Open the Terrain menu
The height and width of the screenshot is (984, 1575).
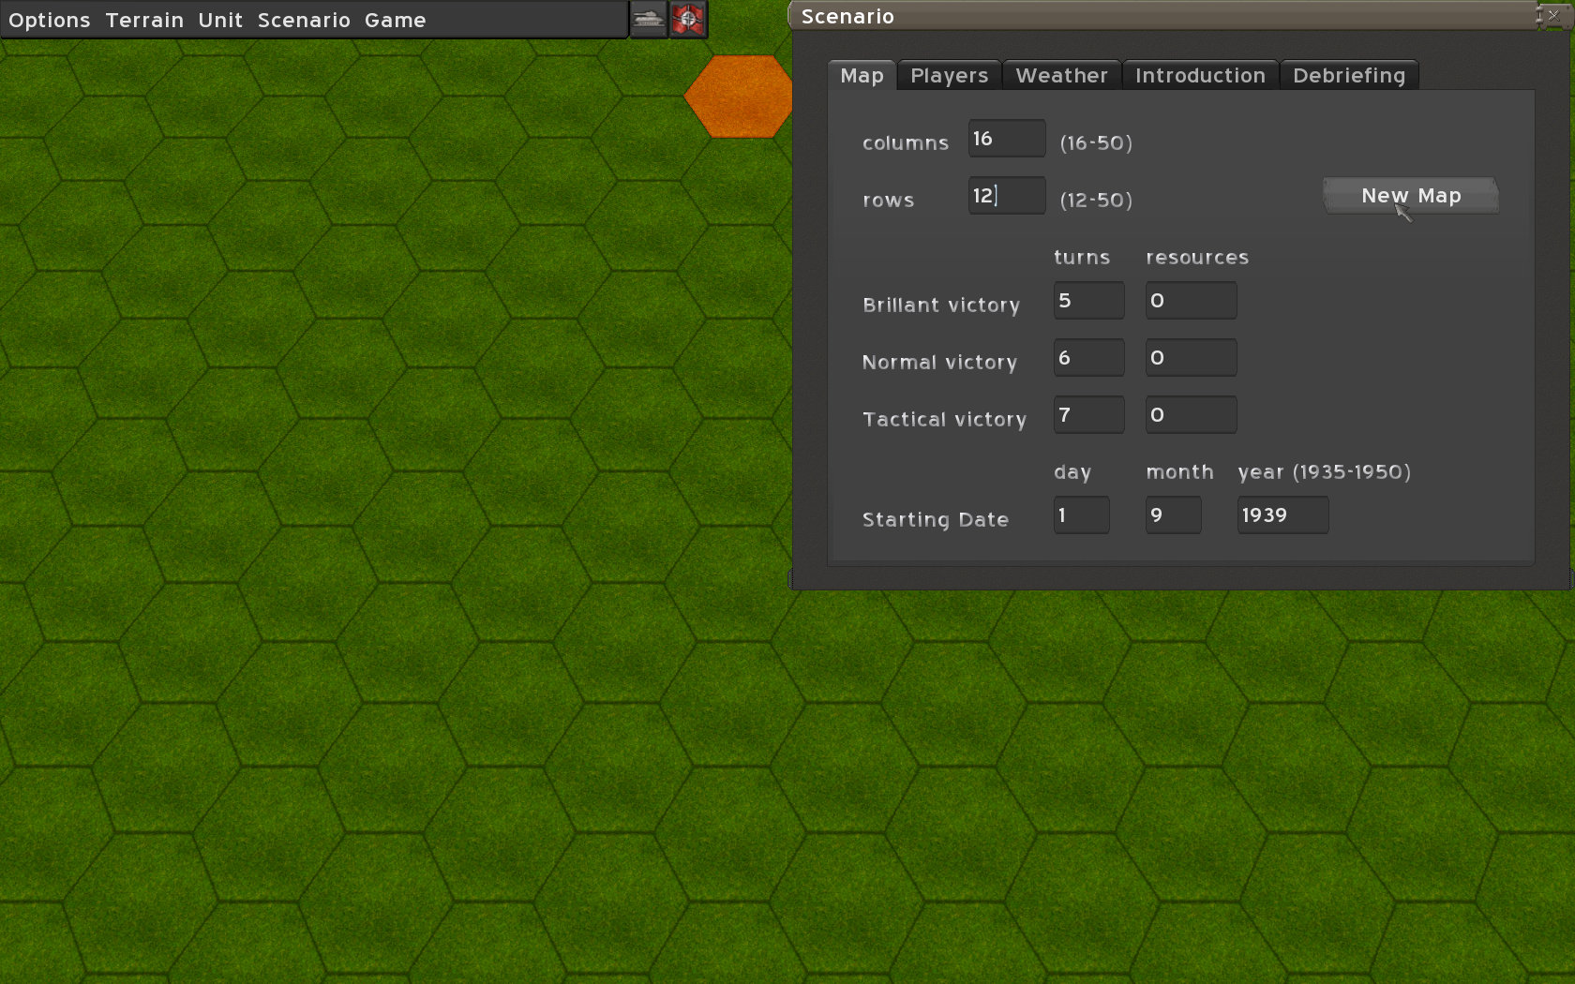pyautogui.click(x=144, y=20)
